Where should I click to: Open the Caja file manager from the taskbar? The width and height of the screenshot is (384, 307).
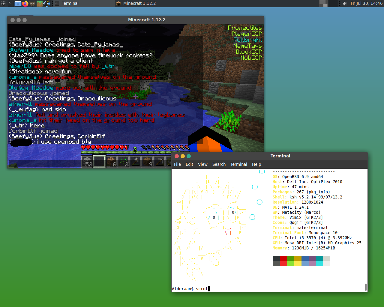18,3
